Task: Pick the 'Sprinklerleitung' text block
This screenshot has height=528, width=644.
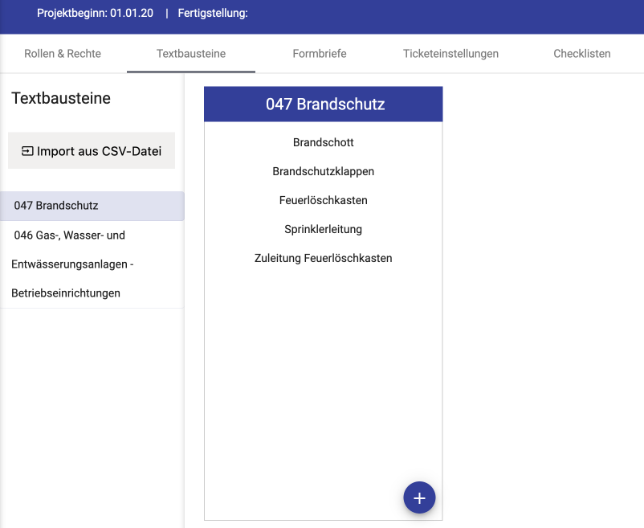Action: (x=324, y=230)
